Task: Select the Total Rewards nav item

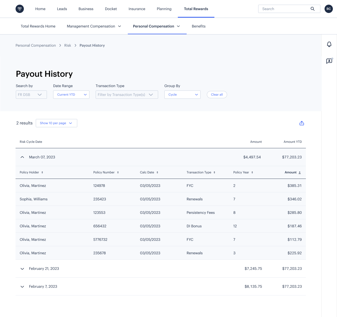Action: (x=196, y=9)
